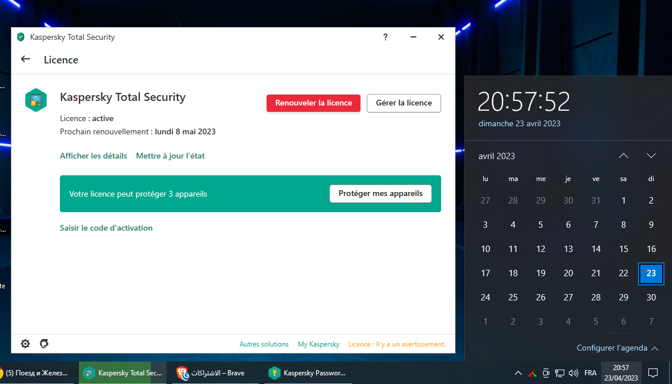This screenshot has width=672, height=384.
Task: Go back using the arrow beside Licence
Action: click(26, 59)
